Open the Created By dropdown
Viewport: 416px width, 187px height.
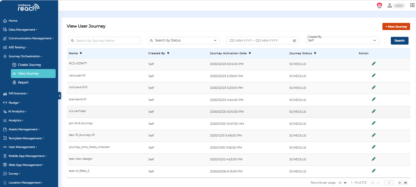click(x=342, y=41)
